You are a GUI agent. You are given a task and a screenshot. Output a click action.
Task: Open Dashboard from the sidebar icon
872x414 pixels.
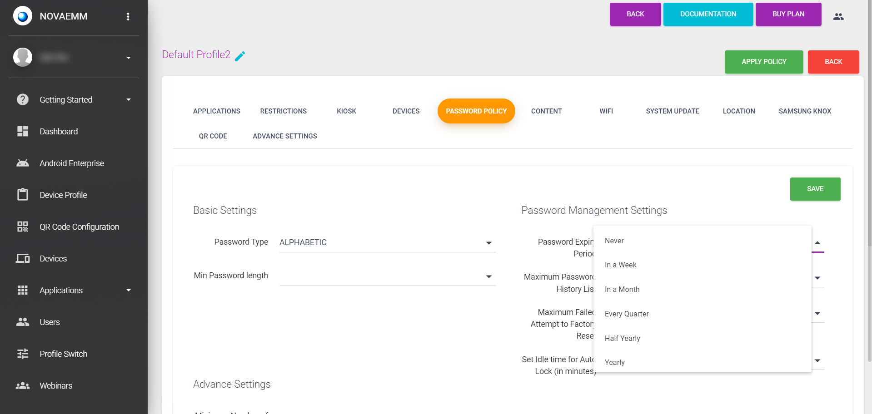click(23, 131)
